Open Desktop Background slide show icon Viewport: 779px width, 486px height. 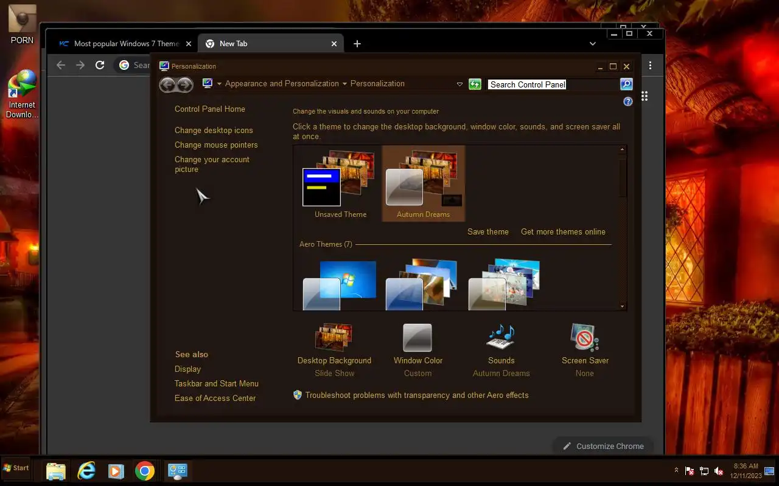click(334, 338)
